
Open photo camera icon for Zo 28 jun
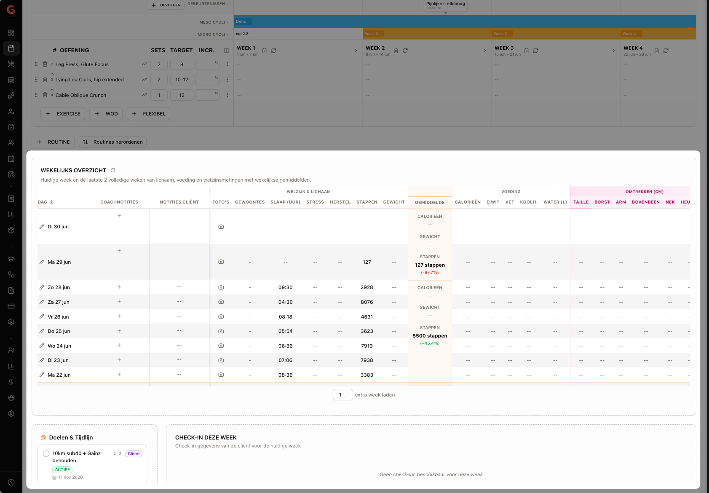tap(221, 287)
